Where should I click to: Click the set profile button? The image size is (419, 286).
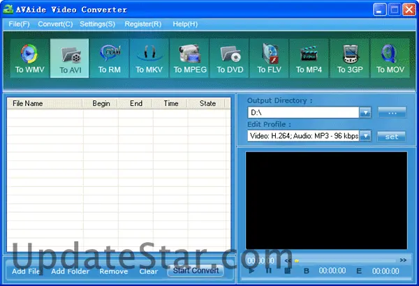coord(392,137)
